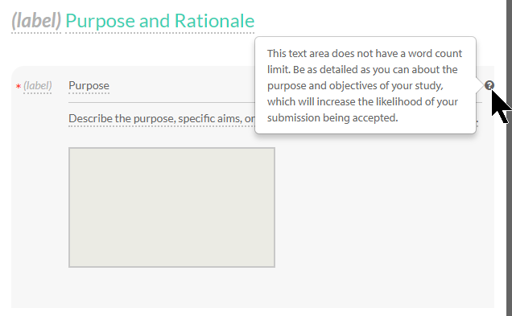Click the dark vertical scrollbar at window edge

pyautogui.click(x=509, y=158)
